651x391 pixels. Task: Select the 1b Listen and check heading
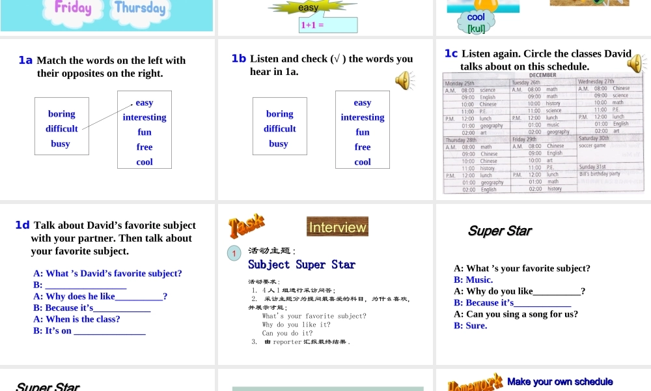pyautogui.click(x=322, y=65)
